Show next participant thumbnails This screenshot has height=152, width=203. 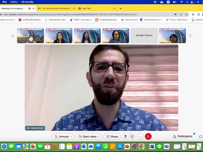pyautogui.click(x=190, y=35)
